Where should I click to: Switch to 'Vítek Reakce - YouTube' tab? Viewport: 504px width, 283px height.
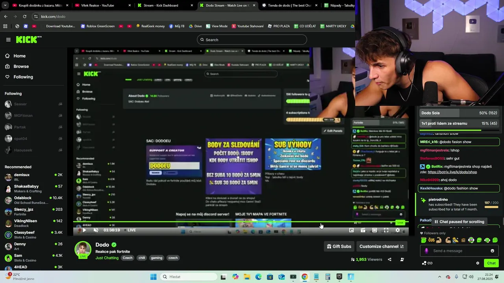103,6
